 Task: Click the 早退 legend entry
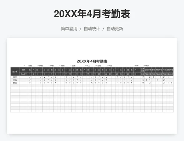pyautogui.click(x=109, y=66)
